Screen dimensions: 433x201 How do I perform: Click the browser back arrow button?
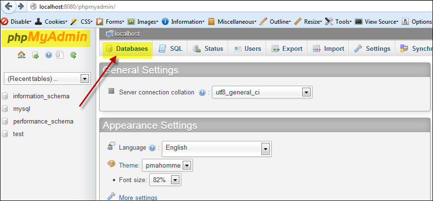coord(8,7)
